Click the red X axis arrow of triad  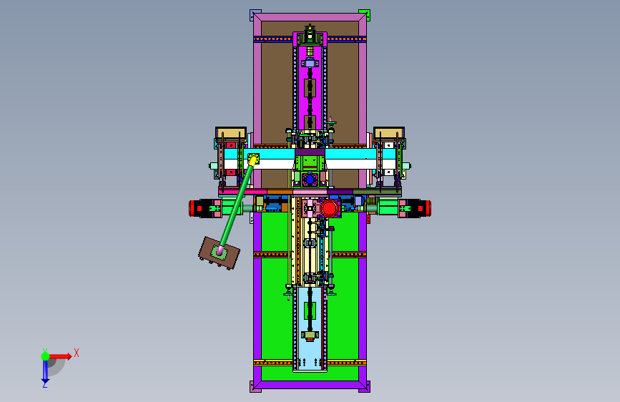[x=60, y=356]
